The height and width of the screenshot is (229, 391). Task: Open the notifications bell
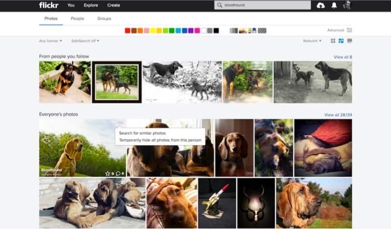pos(334,5)
